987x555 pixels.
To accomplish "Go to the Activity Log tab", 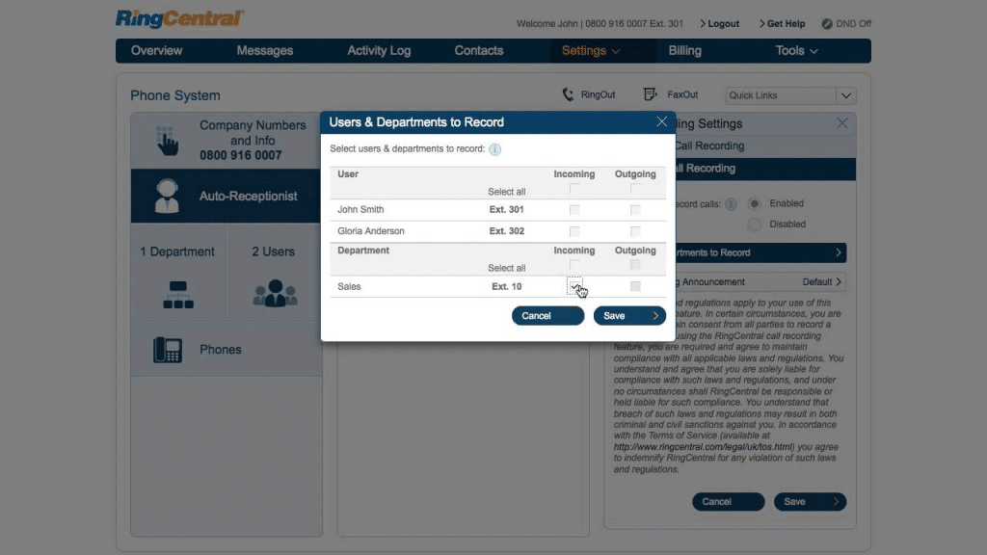I will (379, 51).
